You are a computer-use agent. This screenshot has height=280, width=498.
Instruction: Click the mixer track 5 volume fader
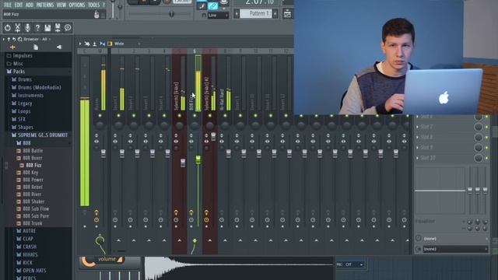click(183, 163)
